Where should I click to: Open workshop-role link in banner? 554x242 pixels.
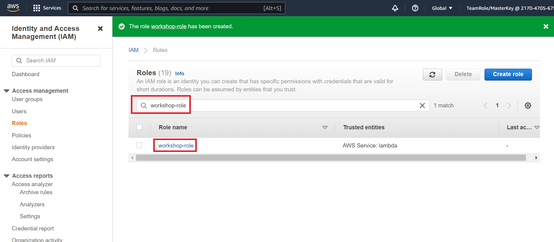pyautogui.click(x=169, y=26)
